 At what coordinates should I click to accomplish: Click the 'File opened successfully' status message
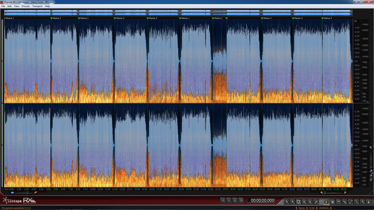(x=16, y=208)
